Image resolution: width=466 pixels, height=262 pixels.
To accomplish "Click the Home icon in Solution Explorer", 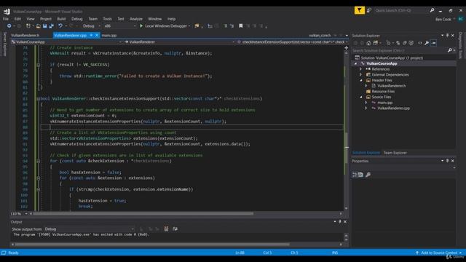I will tap(368, 43).
